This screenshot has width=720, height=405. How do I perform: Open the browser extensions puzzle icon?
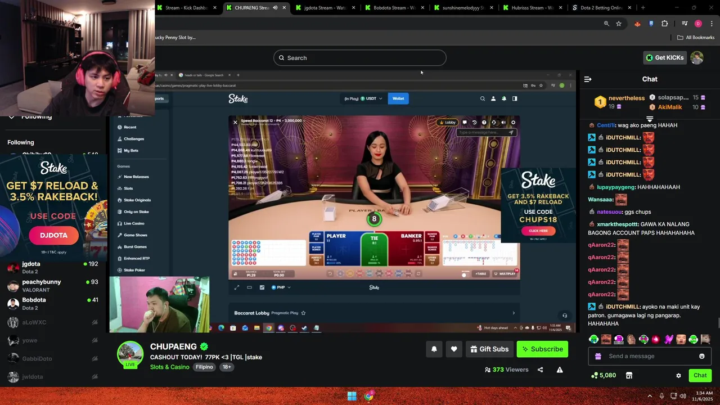[x=665, y=24]
